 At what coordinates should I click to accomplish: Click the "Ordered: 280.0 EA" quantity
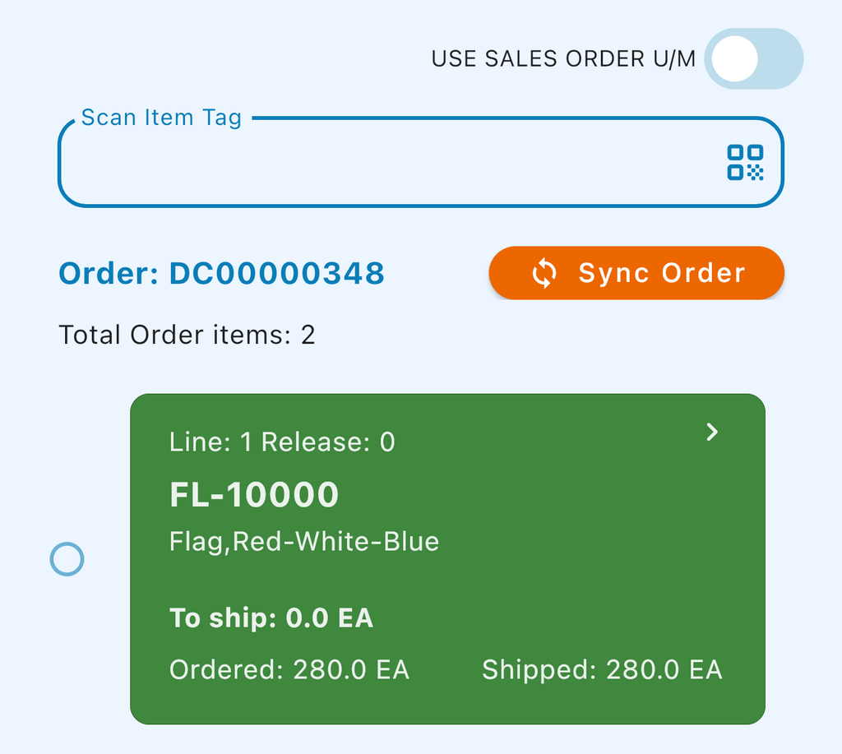click(289, 669)
